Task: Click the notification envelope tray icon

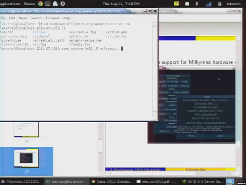Action: 187,4
